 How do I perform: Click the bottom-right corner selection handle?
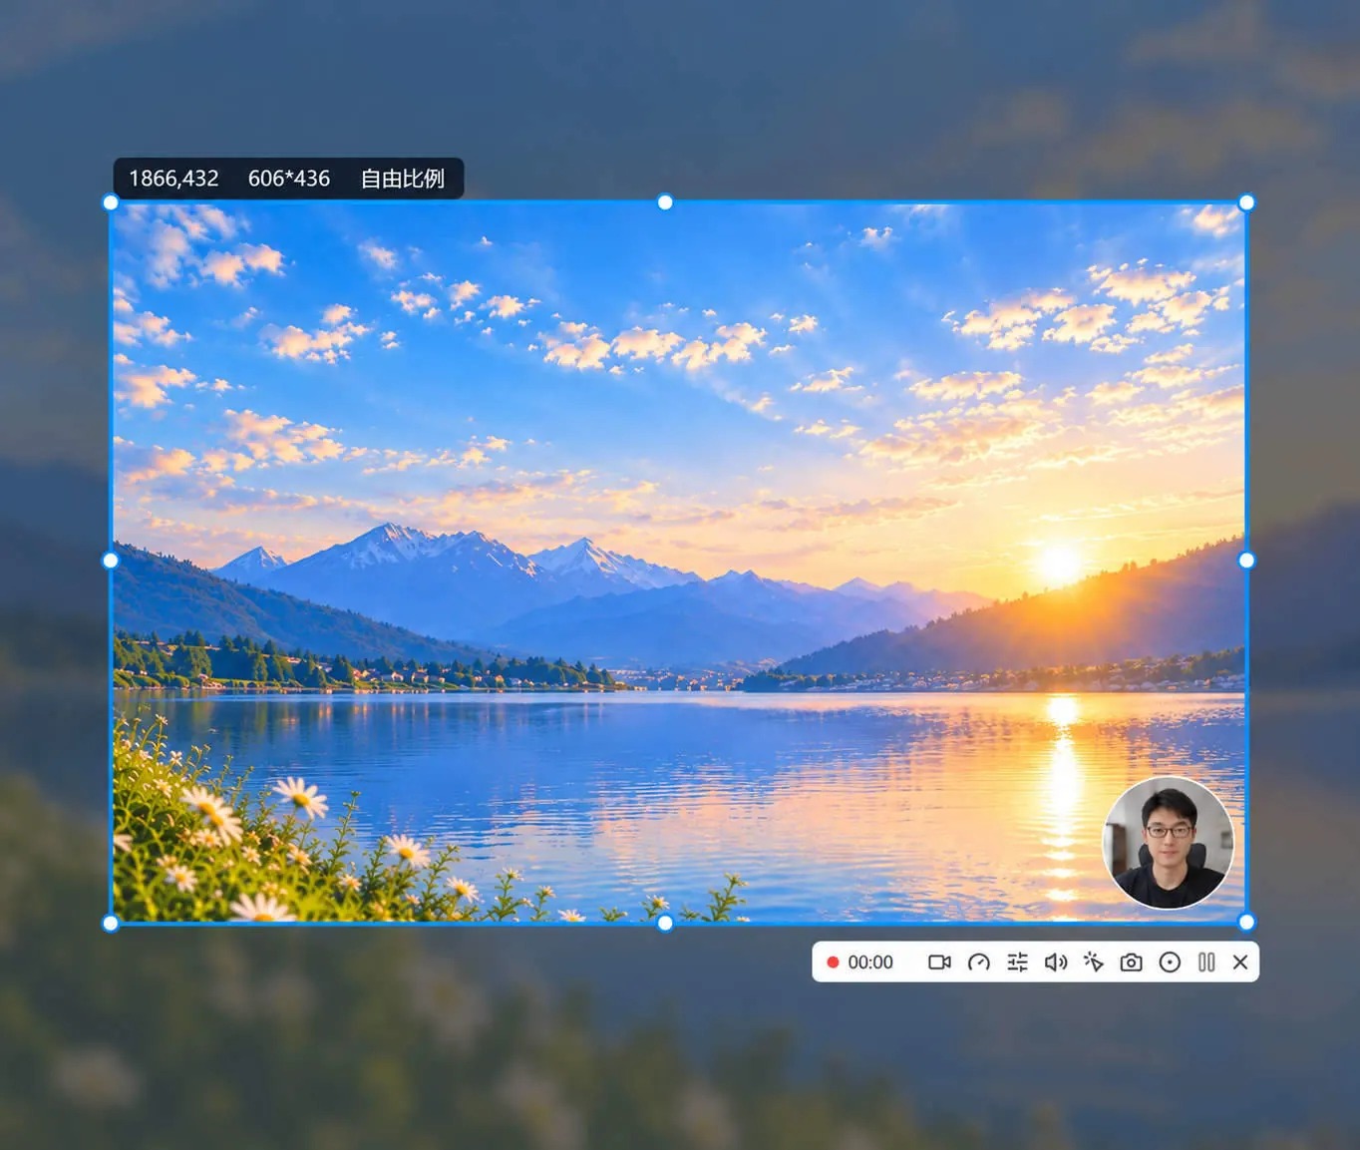1246,923
